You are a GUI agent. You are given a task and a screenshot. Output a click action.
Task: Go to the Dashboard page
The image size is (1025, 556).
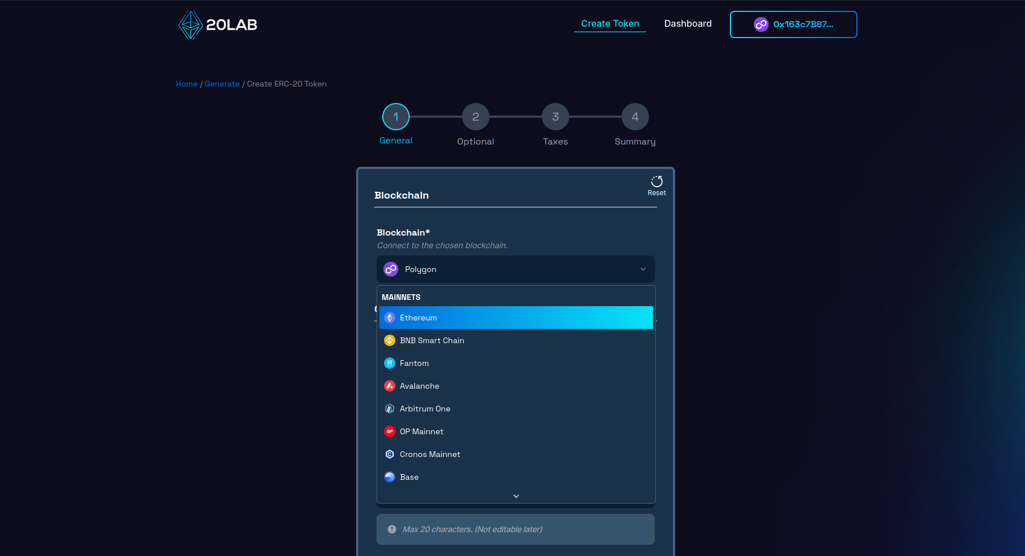pyautogui.click(x=688, y=23)
